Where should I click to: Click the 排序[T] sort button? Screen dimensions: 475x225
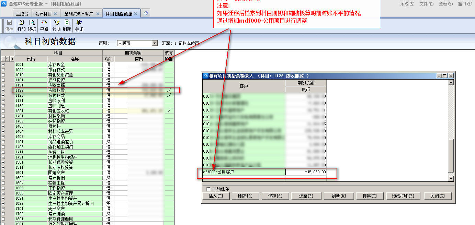pyautogui.click(x=369, y=196)
